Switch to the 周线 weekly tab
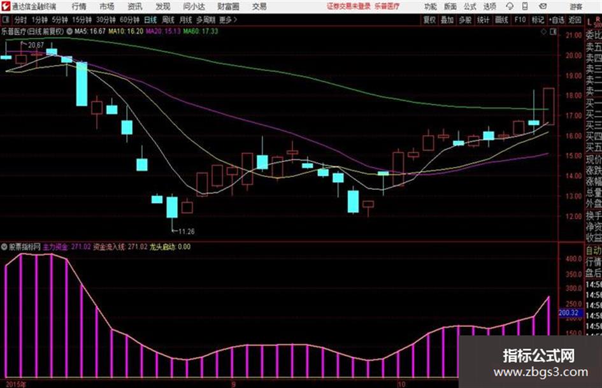The image size is (602, 388). click(x=168, y=20)
